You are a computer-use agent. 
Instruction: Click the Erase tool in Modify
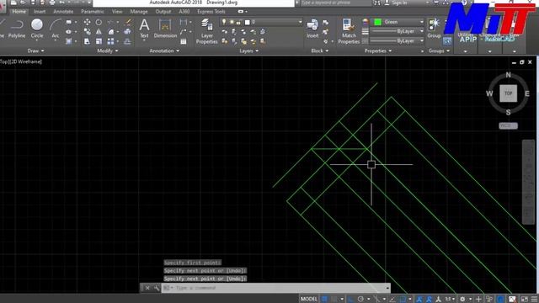128,23
